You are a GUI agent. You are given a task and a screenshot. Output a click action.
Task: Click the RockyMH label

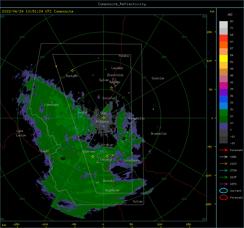(72, 76)
